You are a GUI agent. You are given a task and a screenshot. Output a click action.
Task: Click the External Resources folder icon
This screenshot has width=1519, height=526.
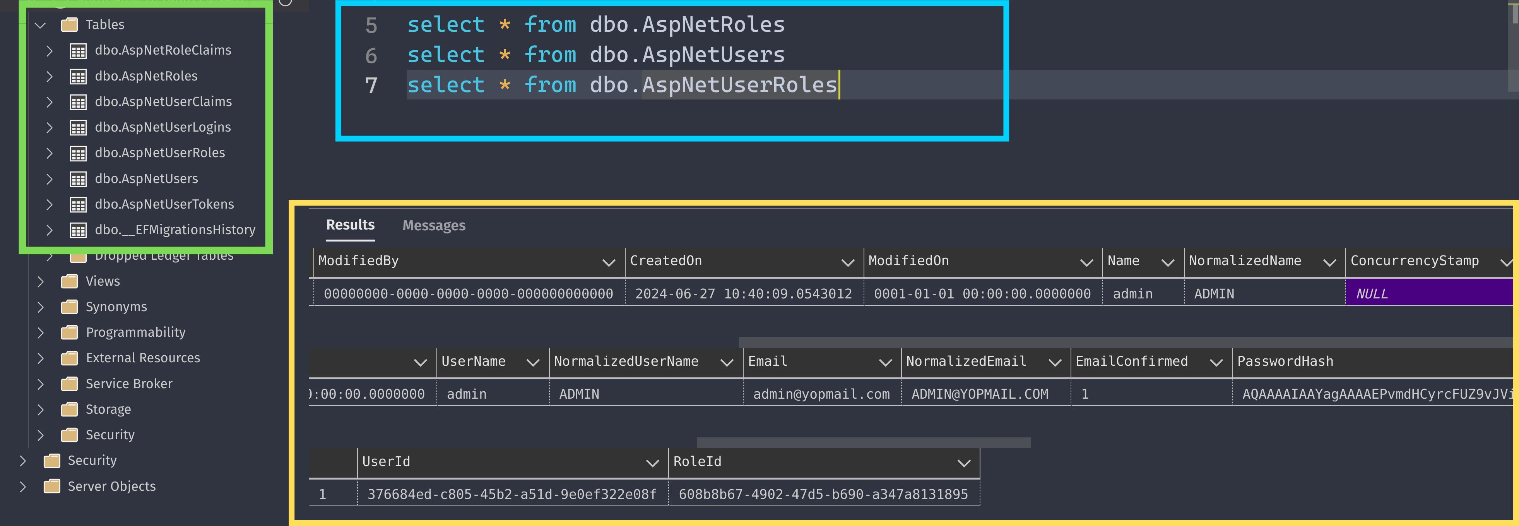[x=70, y=358]
